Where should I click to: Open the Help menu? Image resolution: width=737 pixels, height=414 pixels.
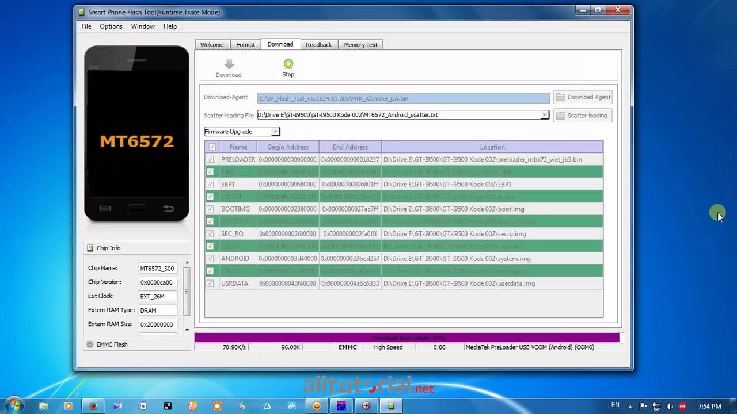(170, 26)
